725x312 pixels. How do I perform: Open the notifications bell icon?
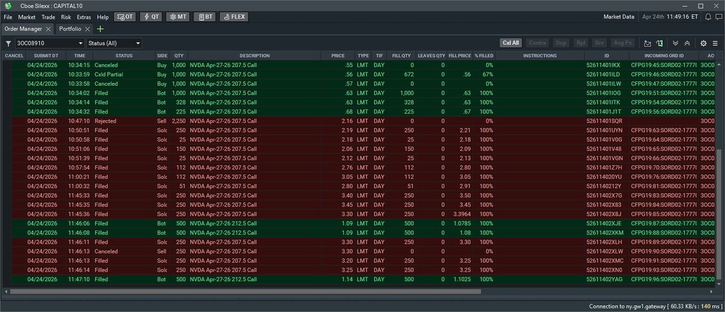coord(707,17)
